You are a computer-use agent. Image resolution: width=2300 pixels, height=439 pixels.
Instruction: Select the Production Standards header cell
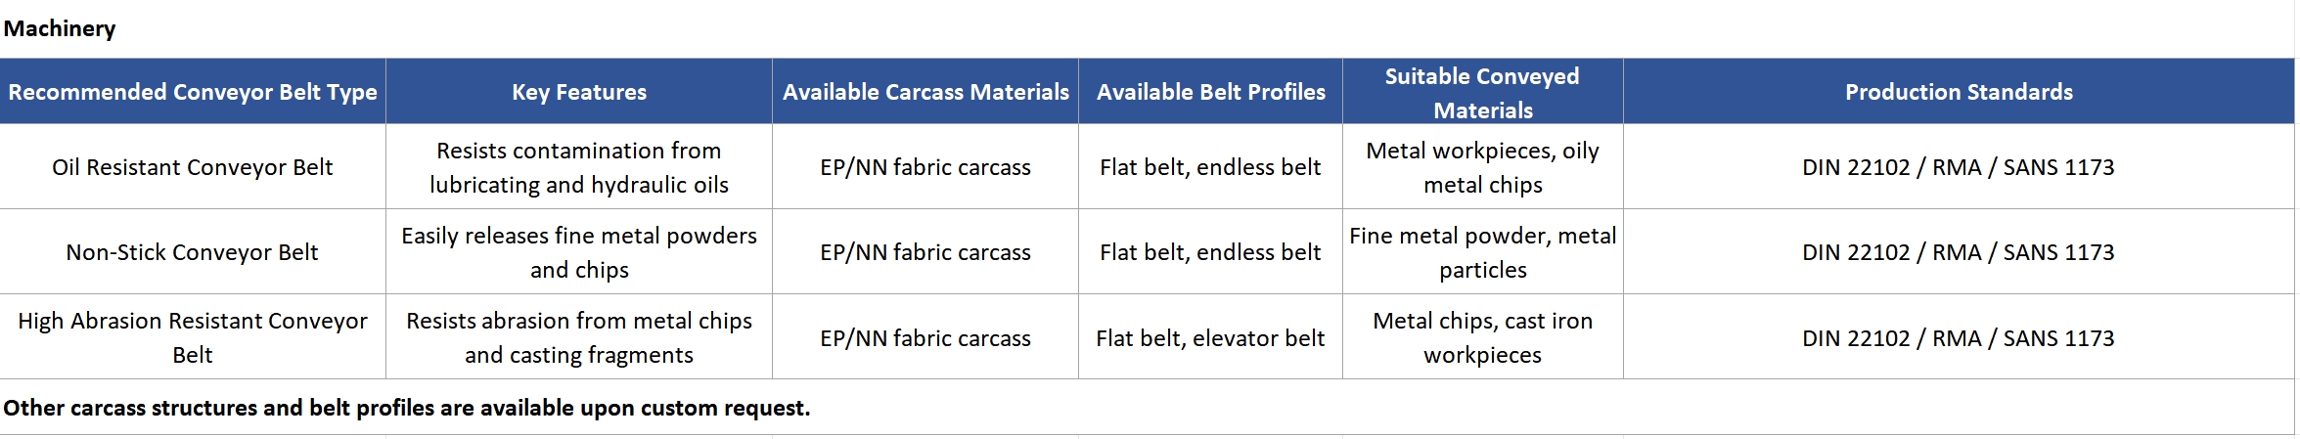(x=1959, y=92)
